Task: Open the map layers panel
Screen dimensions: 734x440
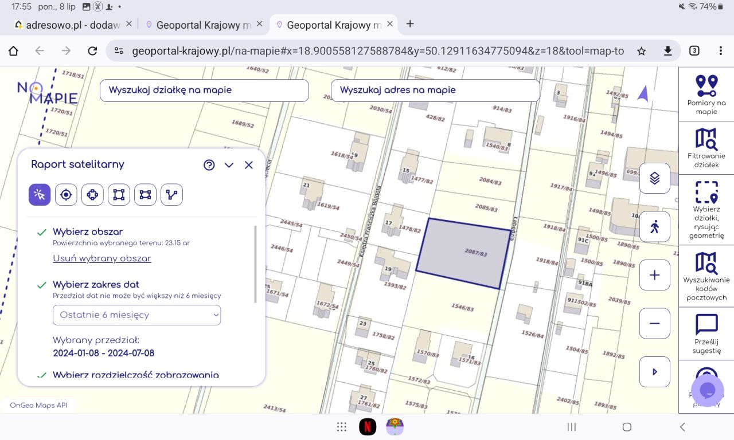Action: click(655, 178)
